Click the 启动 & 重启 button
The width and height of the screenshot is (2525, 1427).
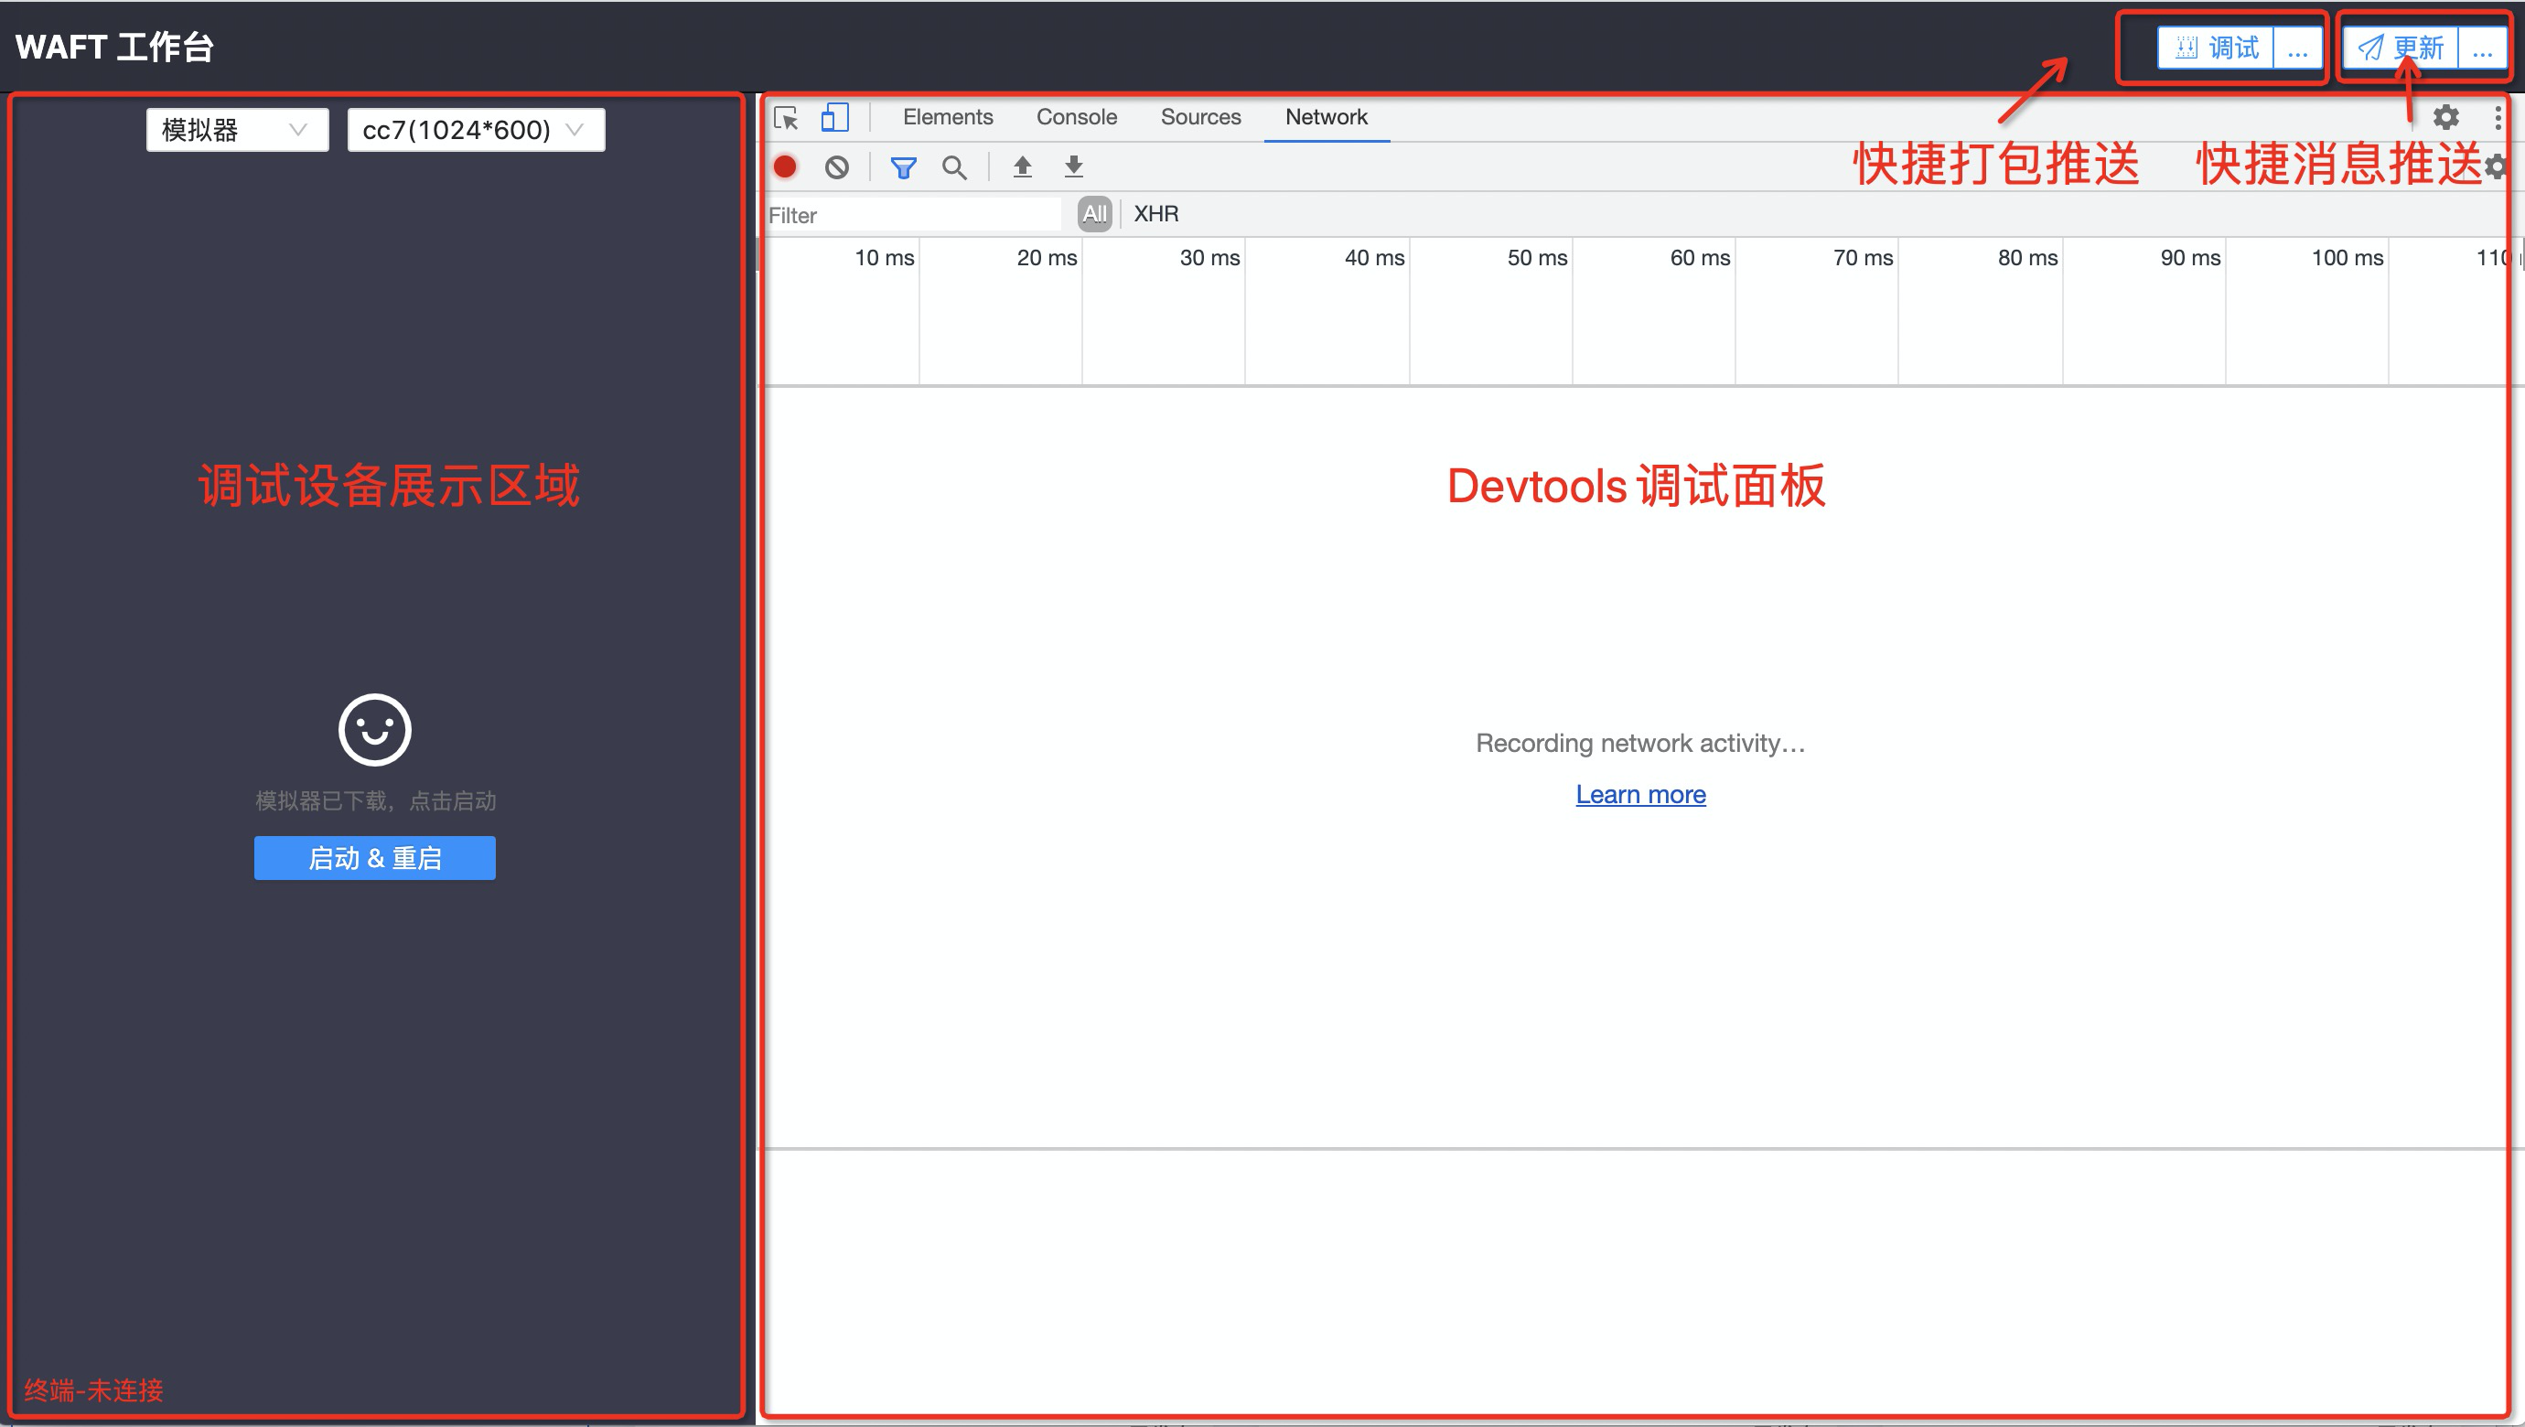click(x=374, y=858)
